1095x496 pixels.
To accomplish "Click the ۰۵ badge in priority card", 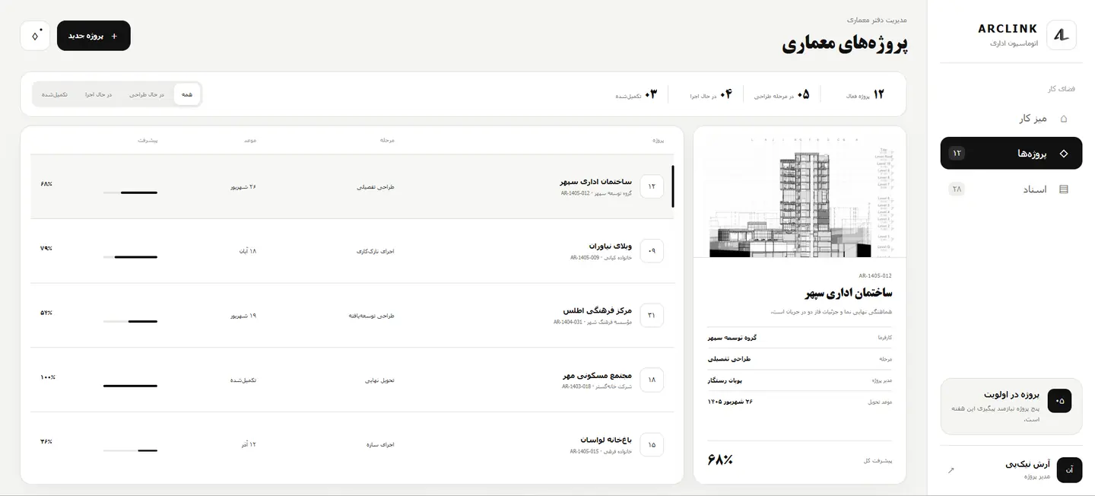I will (1059, 401).
